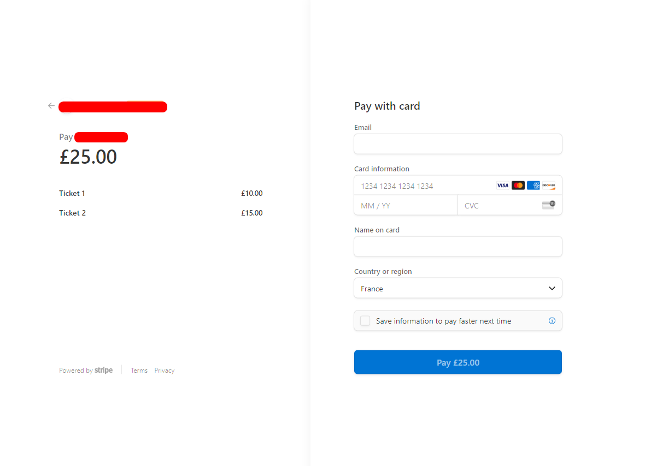Click the Ticket 2 line item
This screenshot has height=466, width=645.
pos(161,213)
